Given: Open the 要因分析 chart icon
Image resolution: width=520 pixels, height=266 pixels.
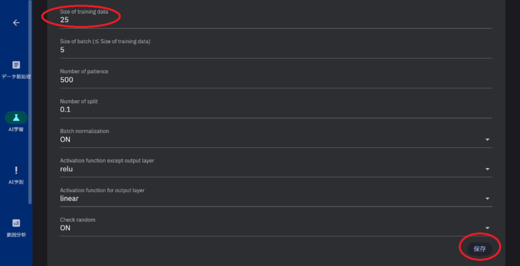Looking at the screenshot, I should [16, 223].
